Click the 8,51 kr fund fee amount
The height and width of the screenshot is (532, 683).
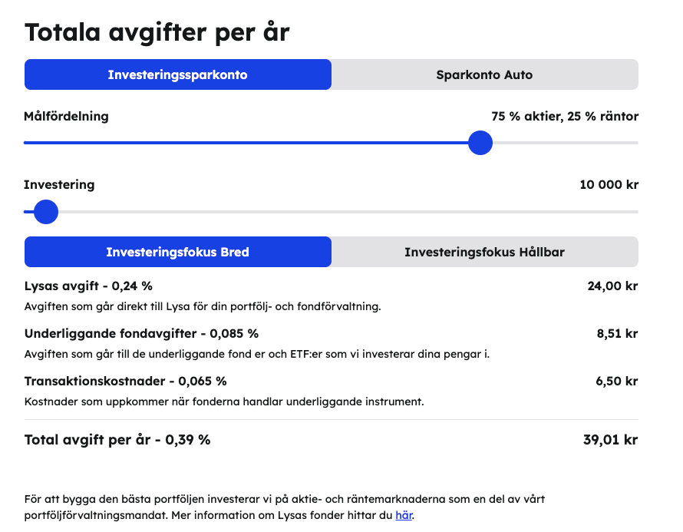tap(617, 334)
